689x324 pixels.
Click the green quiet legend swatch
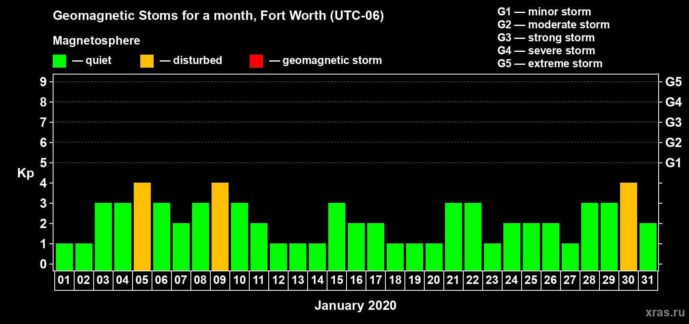(x=60, y=61)
